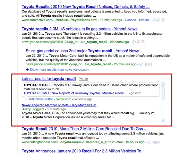The width and height of the screenshot is (188, 157).
Task: Remove the Stuck gas pedal result
Action: 150,64
